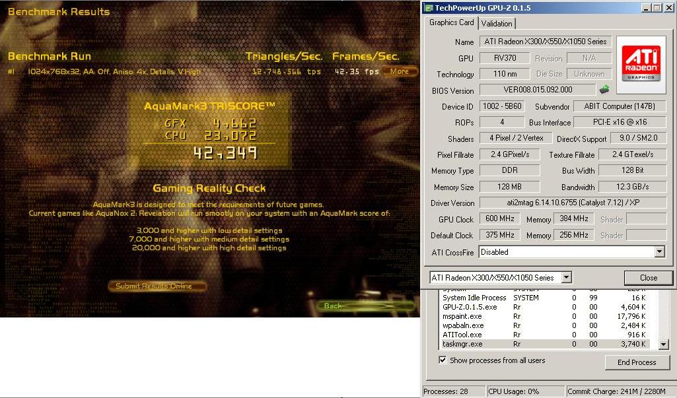Click the default Memory clock 256 MHz

tap(574, 235)
